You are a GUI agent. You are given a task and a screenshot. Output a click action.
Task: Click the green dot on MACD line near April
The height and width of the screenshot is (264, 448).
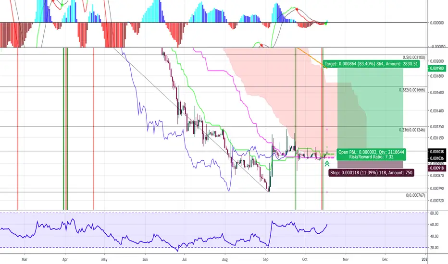(x=62, y=5)
